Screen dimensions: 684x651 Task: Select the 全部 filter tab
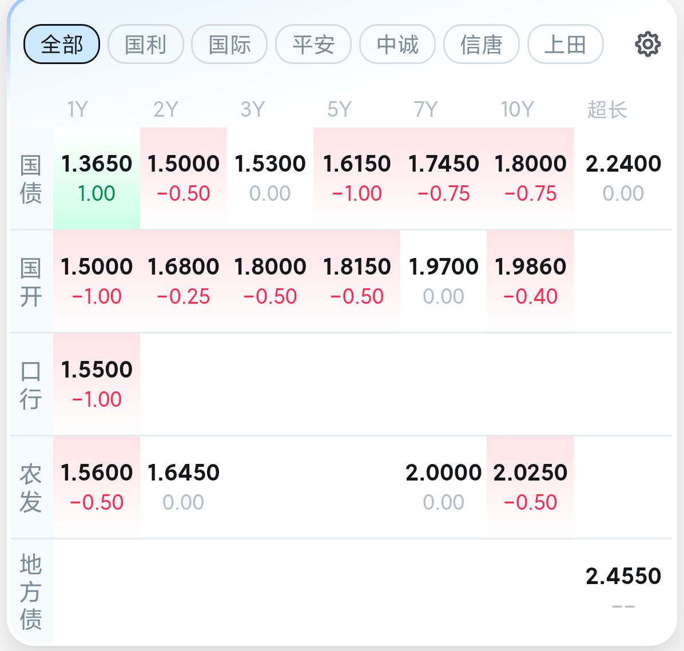tap(62, 44)
